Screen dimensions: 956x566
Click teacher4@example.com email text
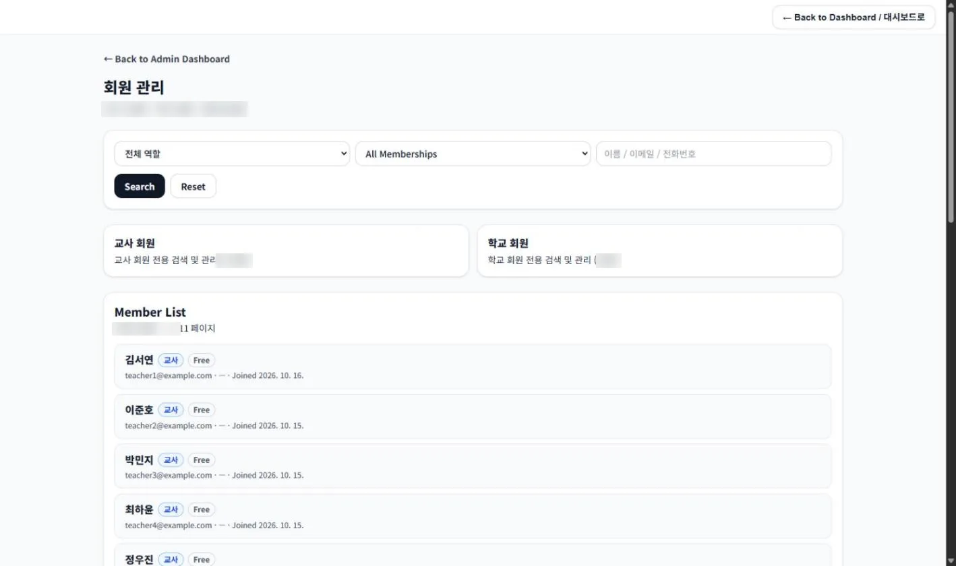point(169,526)
